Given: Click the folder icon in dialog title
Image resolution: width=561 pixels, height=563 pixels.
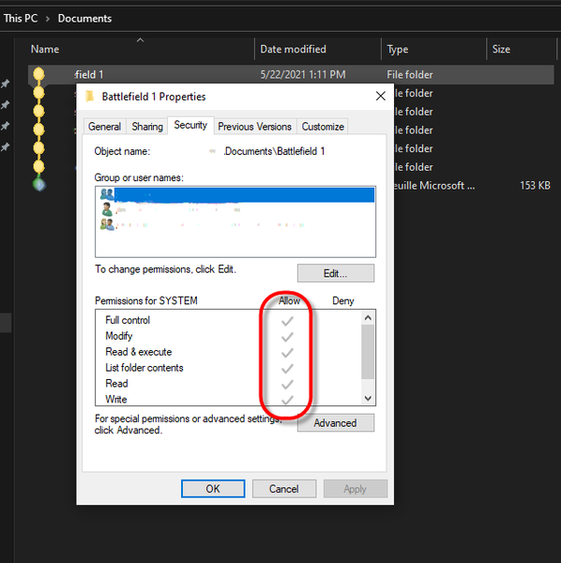Looking at the screenshot, I should pyautogui.click(x=89, y=97).
